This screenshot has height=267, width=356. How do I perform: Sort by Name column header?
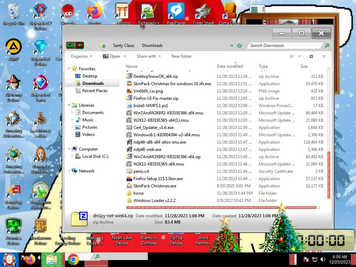(170, 66)
